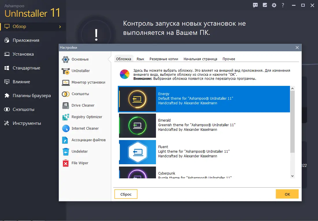Open the Начальная страница tab
The height and width of the screenshot is (221, 318).
pyautogui.click(x=200, y=59)
